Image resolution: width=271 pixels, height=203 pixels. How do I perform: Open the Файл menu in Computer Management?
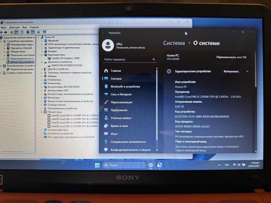tap(3, 27)
